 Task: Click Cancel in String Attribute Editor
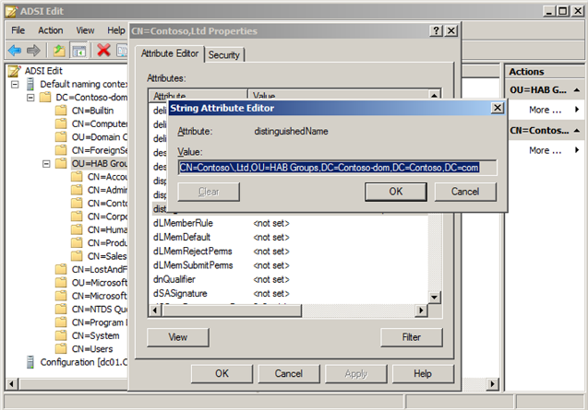point(465,192)
